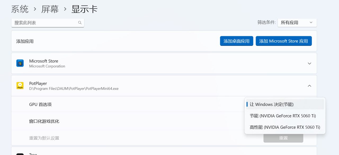Collapse the PotPlayer entry chevron
Screen dimensions: 339x155
(x=309, y=86)
